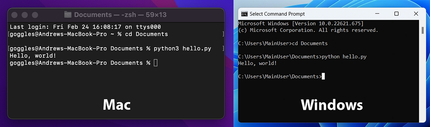Zoom the Mac Terminal window using traffic light

pyautogui.click(x=35, y=15)
